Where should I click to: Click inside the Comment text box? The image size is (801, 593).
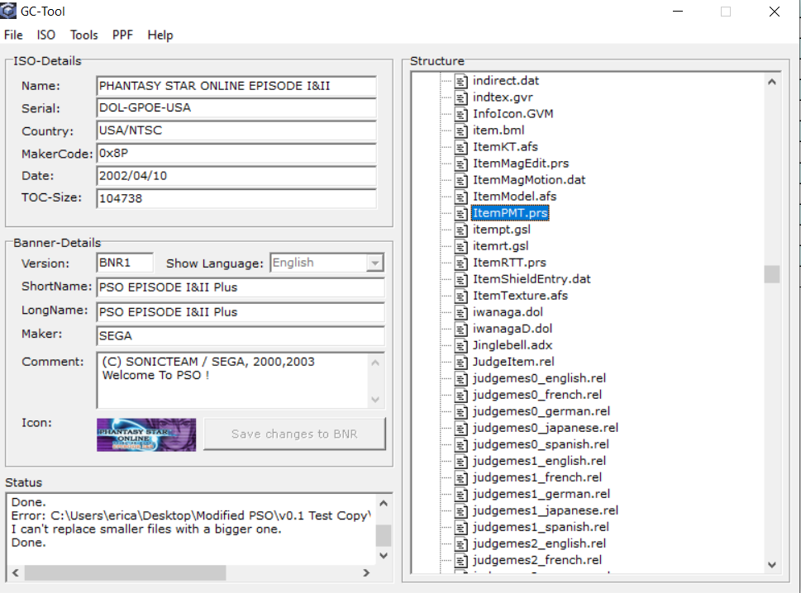click(x=232, y=380)
